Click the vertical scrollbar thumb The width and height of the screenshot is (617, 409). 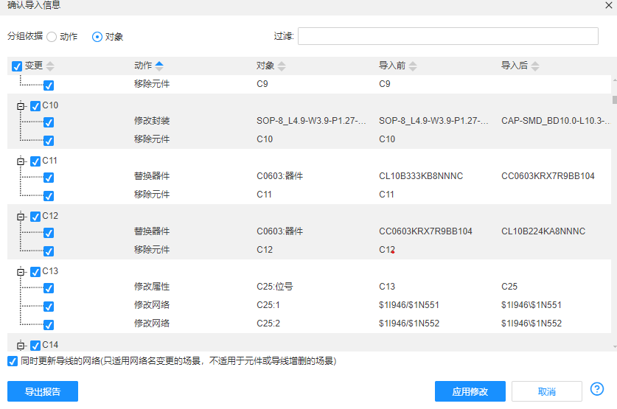click(x=614, y=99)
